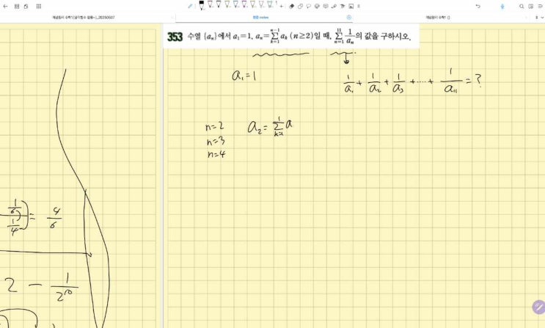Switch to the middle notes tab
Screen dimensions: 545x328
261,17
